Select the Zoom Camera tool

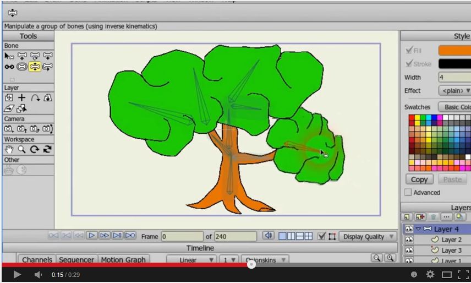tap(22, 129)
